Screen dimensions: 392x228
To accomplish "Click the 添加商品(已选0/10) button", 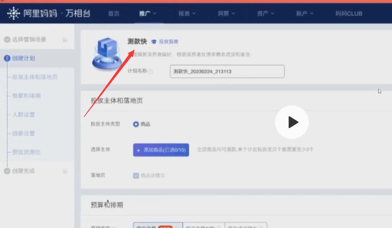I will pyautogui.click(x=161, y=150).
